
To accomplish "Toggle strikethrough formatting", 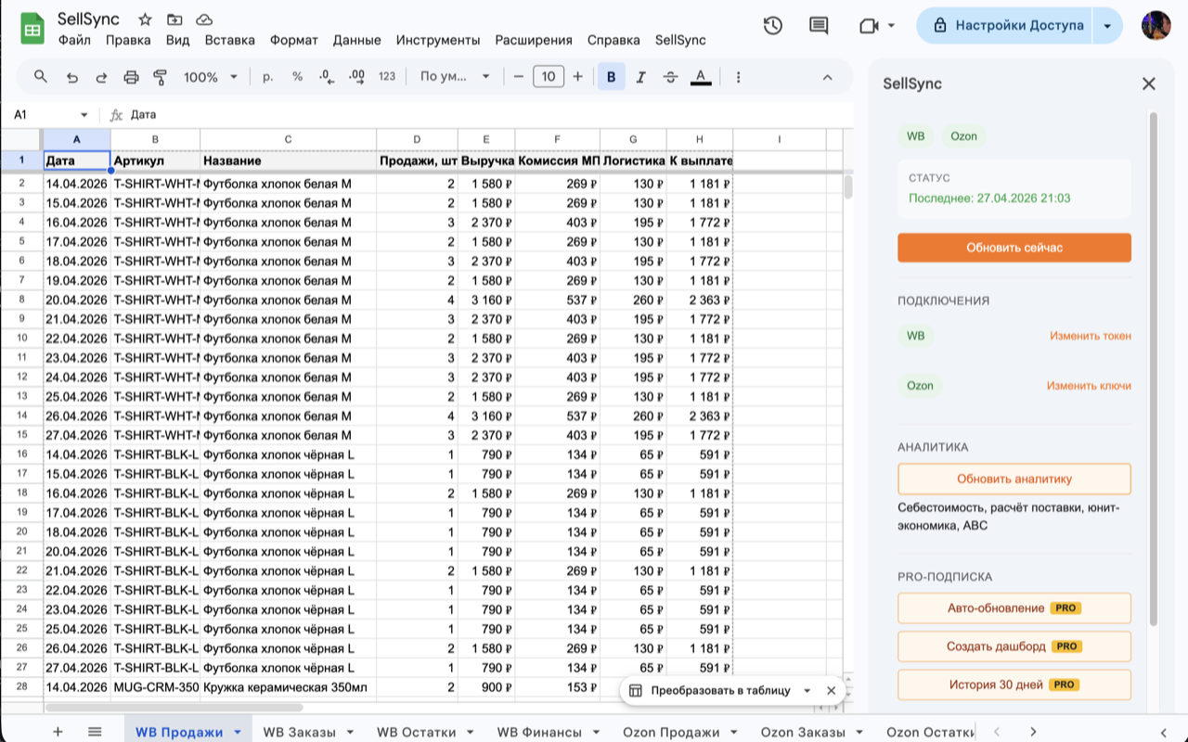I will tap(671, 77).
